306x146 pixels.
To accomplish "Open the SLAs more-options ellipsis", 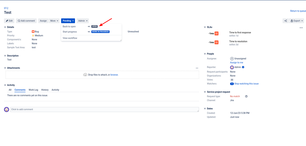I will pos(301,28).
